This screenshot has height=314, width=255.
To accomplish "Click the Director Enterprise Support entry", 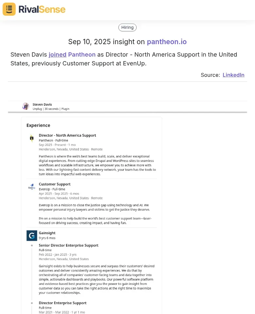I will [63, 303].
